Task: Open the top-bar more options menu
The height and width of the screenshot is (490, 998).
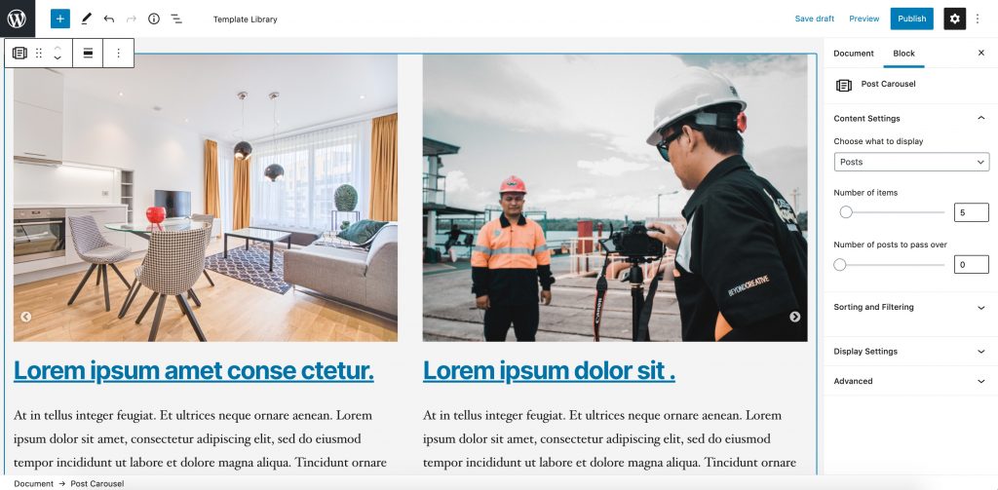Action: (x=979, y=19)
